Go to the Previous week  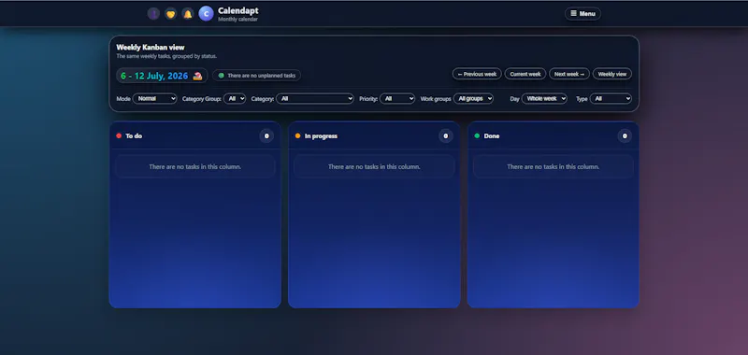[477, 74]
